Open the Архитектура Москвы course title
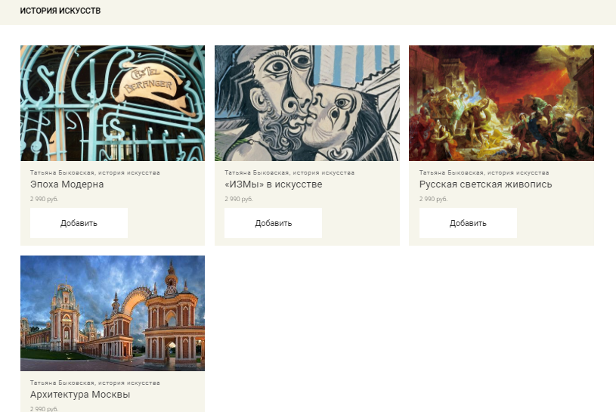 coord(80,395)
